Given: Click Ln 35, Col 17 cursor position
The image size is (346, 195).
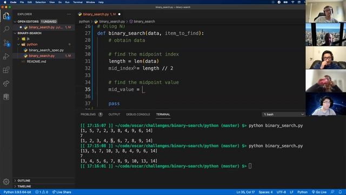Looking at the screenshot, I should tap(245, 192).
